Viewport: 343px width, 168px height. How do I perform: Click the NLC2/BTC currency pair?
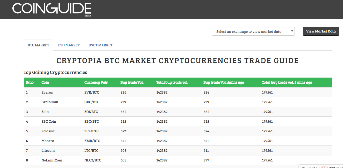(x=93, y=160)
